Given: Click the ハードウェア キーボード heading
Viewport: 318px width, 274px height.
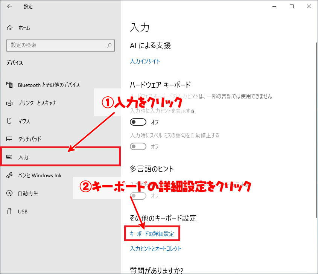Looking at the screenshot, I should click(x=160, y=85).
